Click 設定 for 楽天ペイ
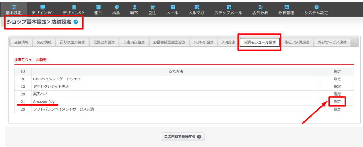Image resolution: width=363 pixels, height=147 pixels. (x=337, y=94)
